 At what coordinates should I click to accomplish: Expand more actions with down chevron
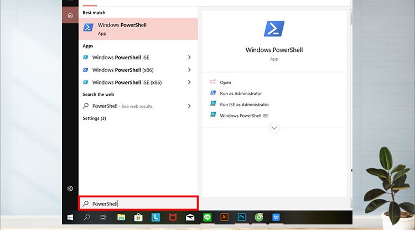tap(274, 128)
